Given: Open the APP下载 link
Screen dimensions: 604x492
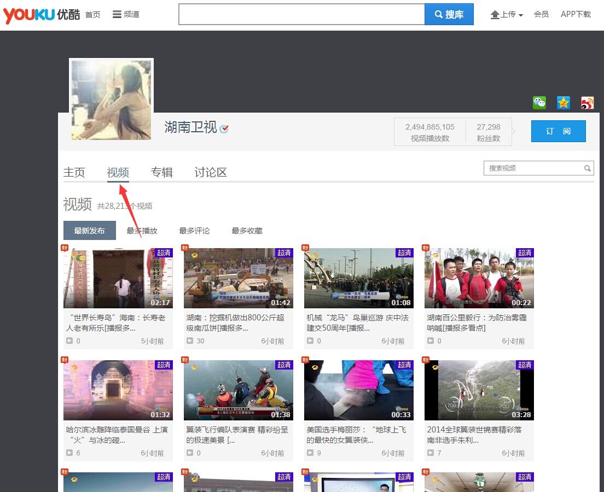Looking at the screenshot, I should 576,14.
